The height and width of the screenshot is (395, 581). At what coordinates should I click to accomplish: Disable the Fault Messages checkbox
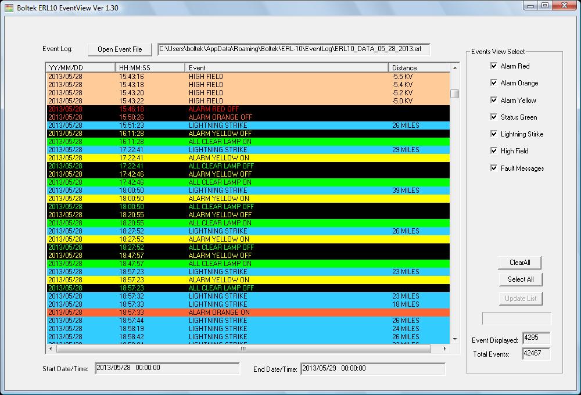494,168
